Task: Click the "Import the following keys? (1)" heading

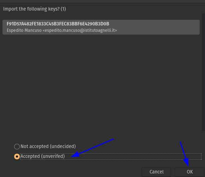Action: (35, 9)
